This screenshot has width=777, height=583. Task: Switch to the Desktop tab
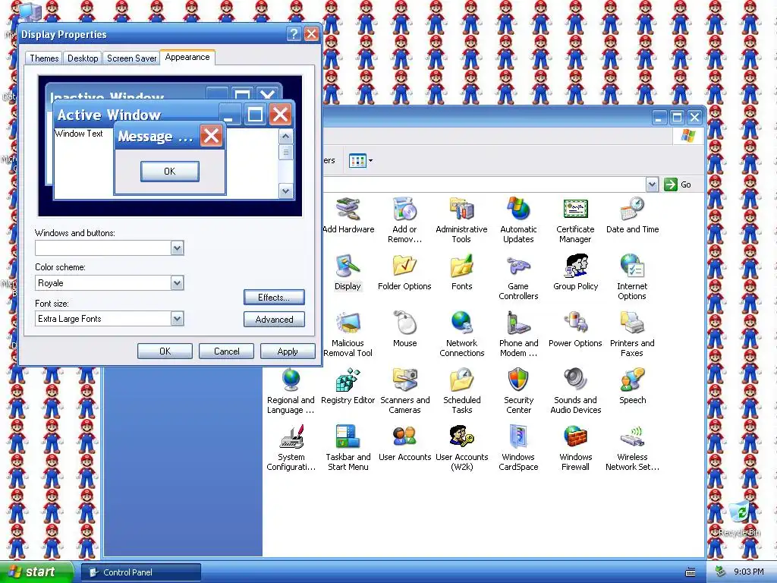point(83,58)
